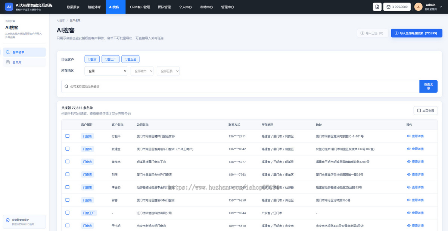Image resolution: width=448 pixels, height=231 pixels.
Task: Click the eye icon in 黄桂林's row
Action: [x=409, y=162]
